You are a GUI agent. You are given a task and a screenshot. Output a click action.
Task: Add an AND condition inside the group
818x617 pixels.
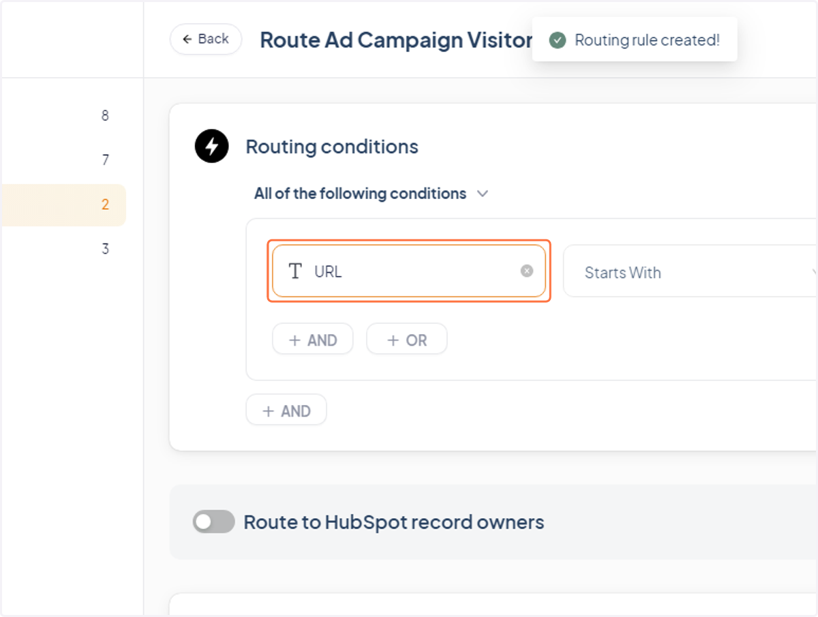point(313,339)
